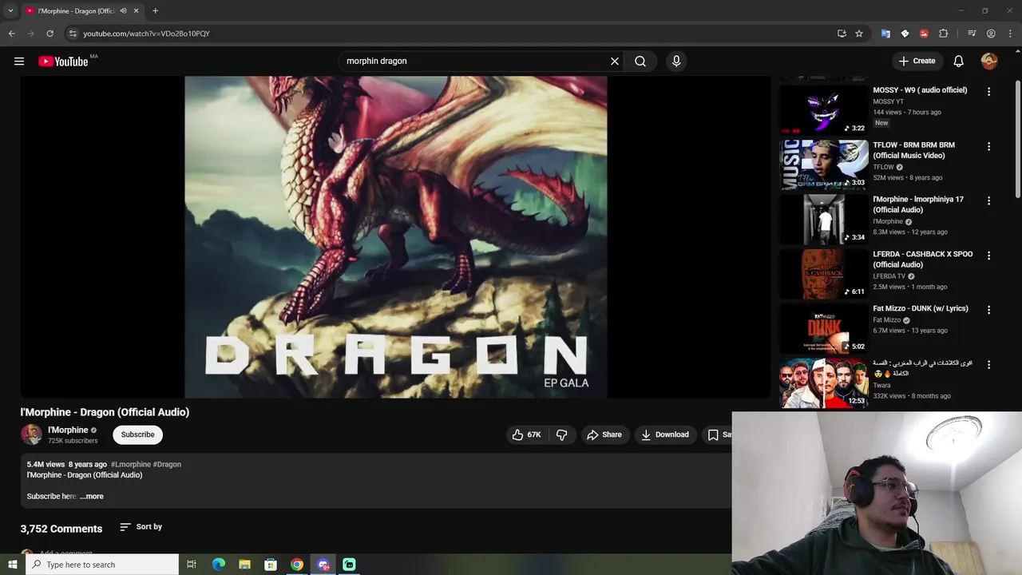
Task: Open options for MOSSY - W9 video
Action: tap(988, 92)
